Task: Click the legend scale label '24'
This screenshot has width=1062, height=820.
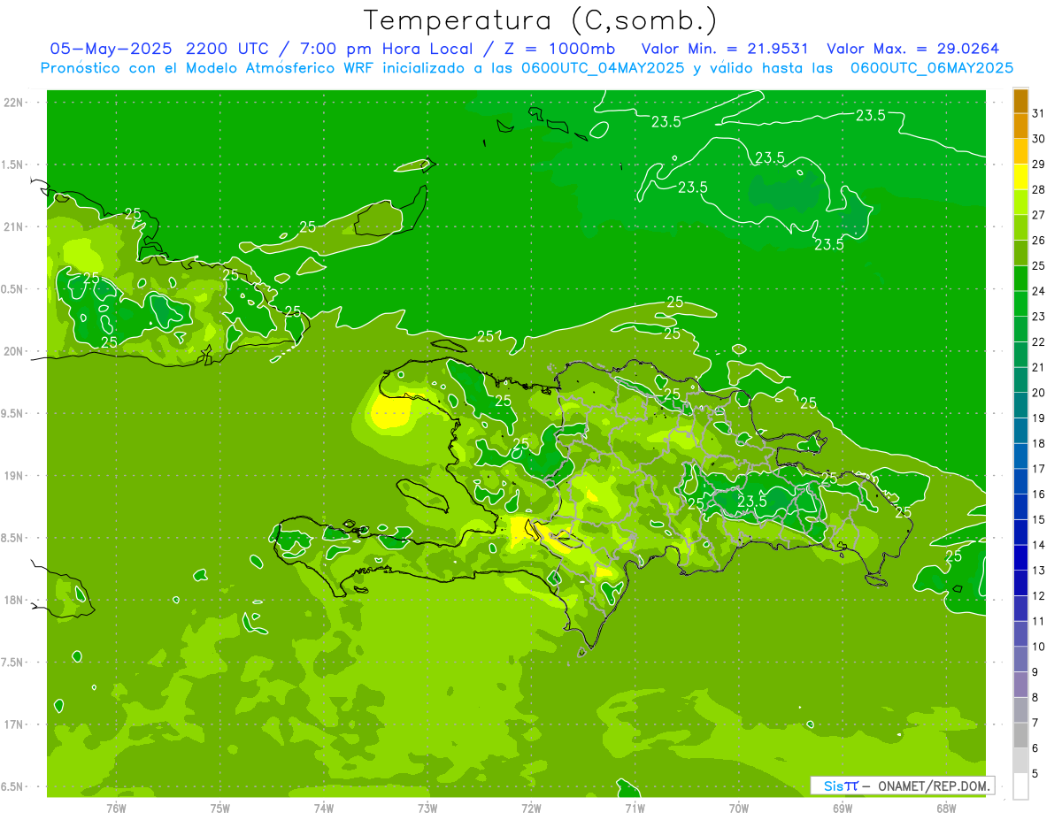Action: pos(1038,291)
